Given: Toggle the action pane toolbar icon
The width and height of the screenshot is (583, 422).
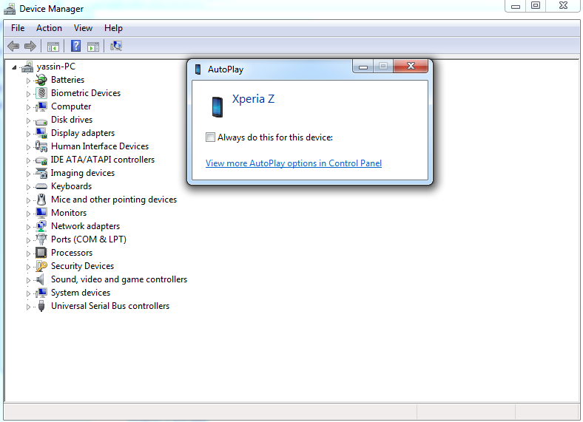Looking at the screenshot, I should point(93,47).
